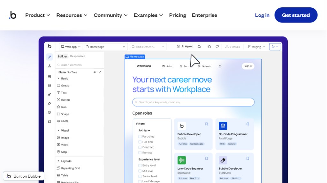Check the Mid level checkbox
The height and width of the screenshot is (183, 327).
click(x=140, y=171)
